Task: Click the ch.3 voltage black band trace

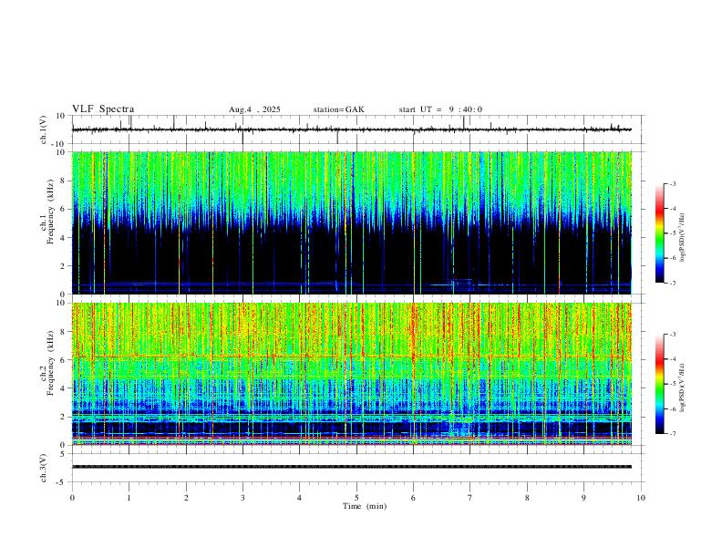Action: point(352,467)
